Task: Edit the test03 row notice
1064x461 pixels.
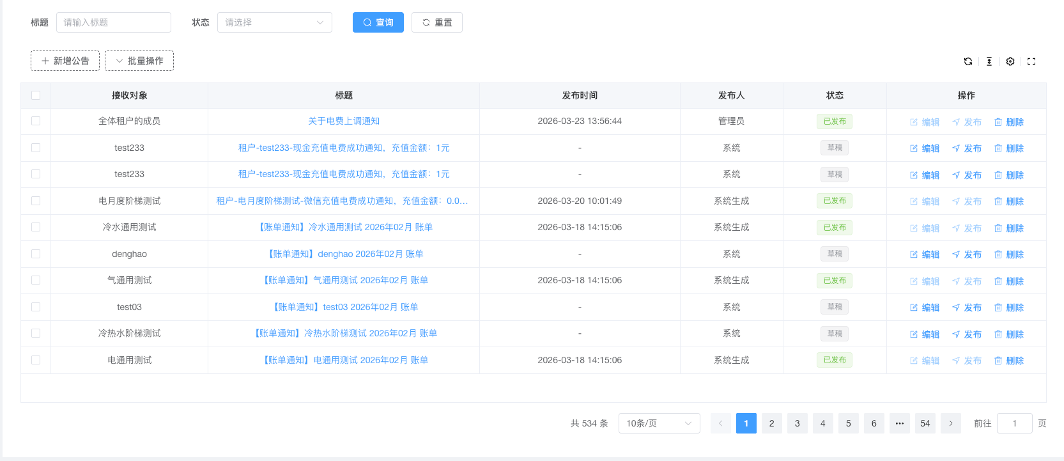Action: [x=925, y=308]
